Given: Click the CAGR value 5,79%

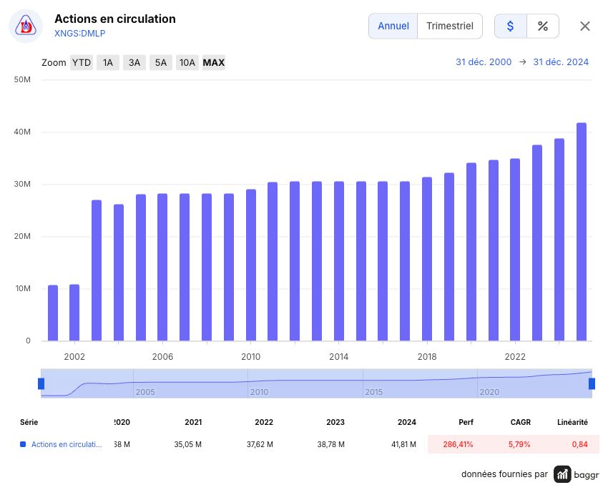Looking at the screenshot, I should click(519, 444).
